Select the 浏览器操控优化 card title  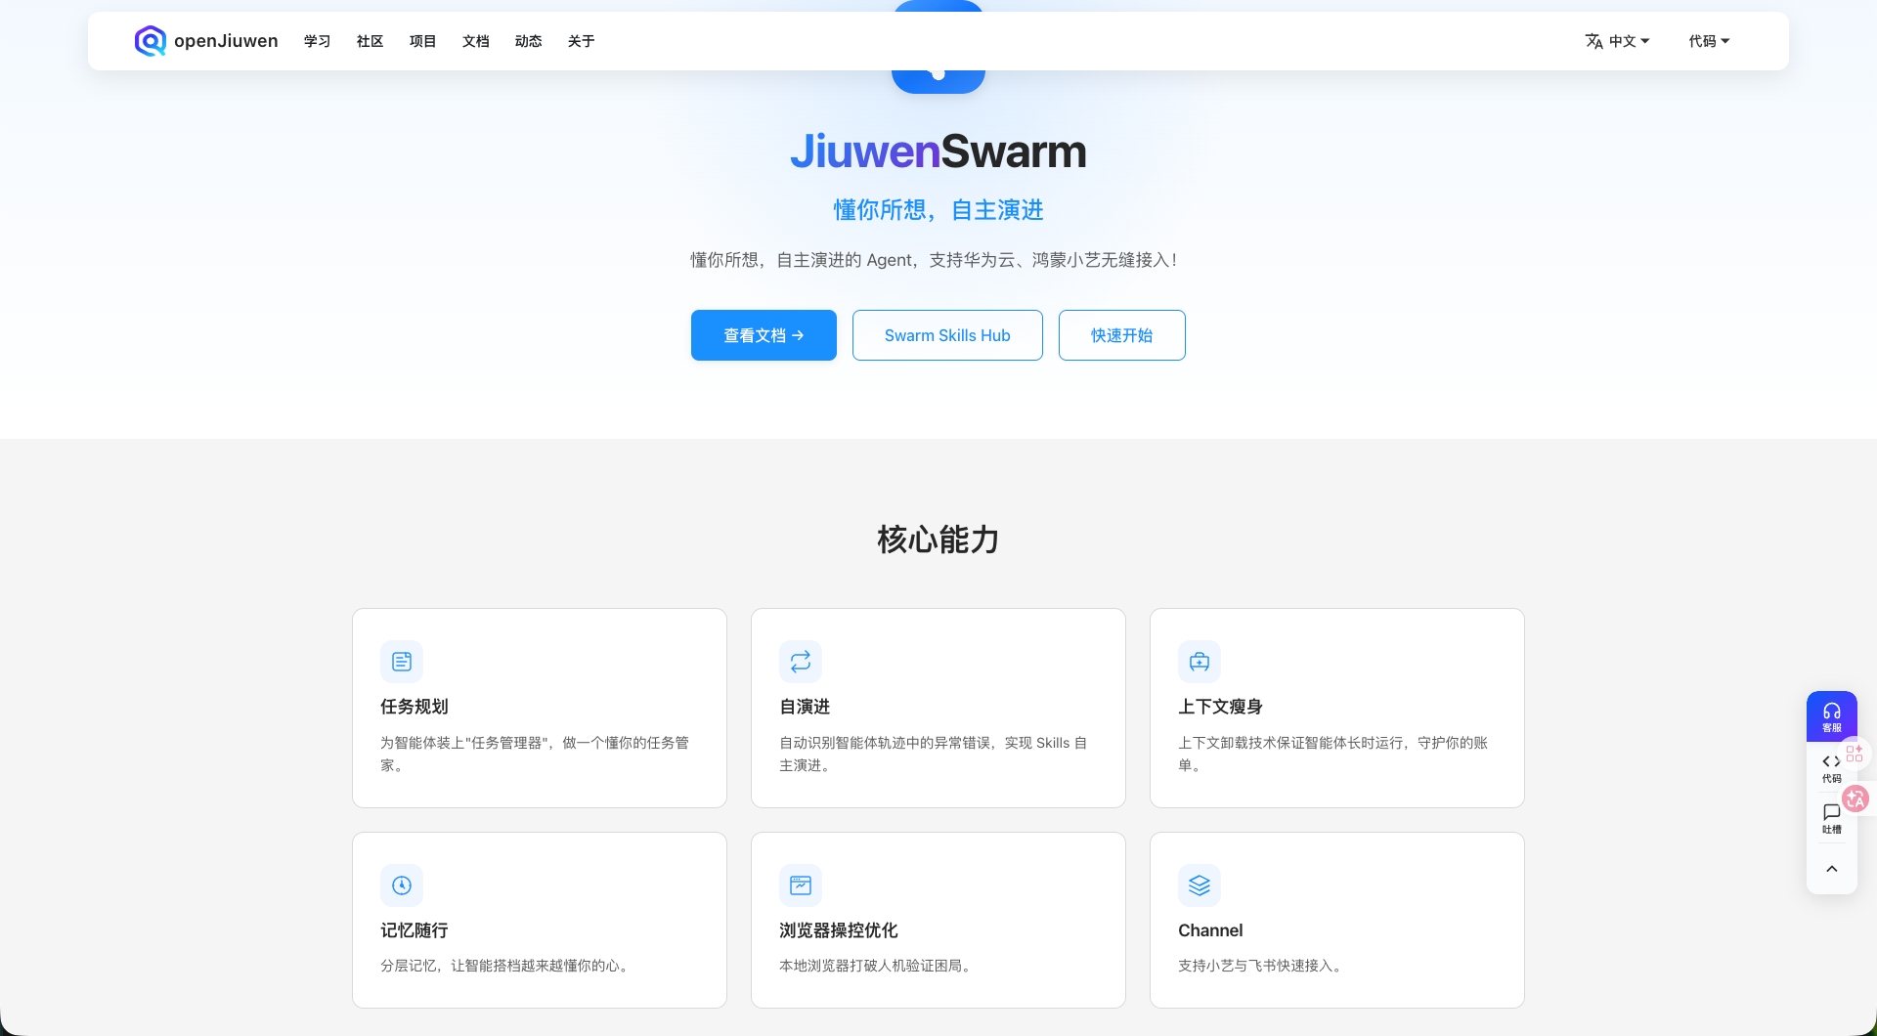pyautogui.click(x=839, y=930)
